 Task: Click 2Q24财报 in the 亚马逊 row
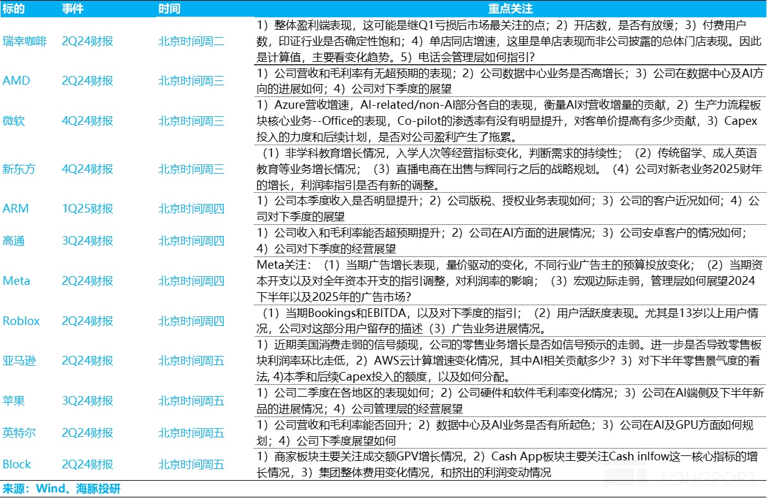[88, 360]
